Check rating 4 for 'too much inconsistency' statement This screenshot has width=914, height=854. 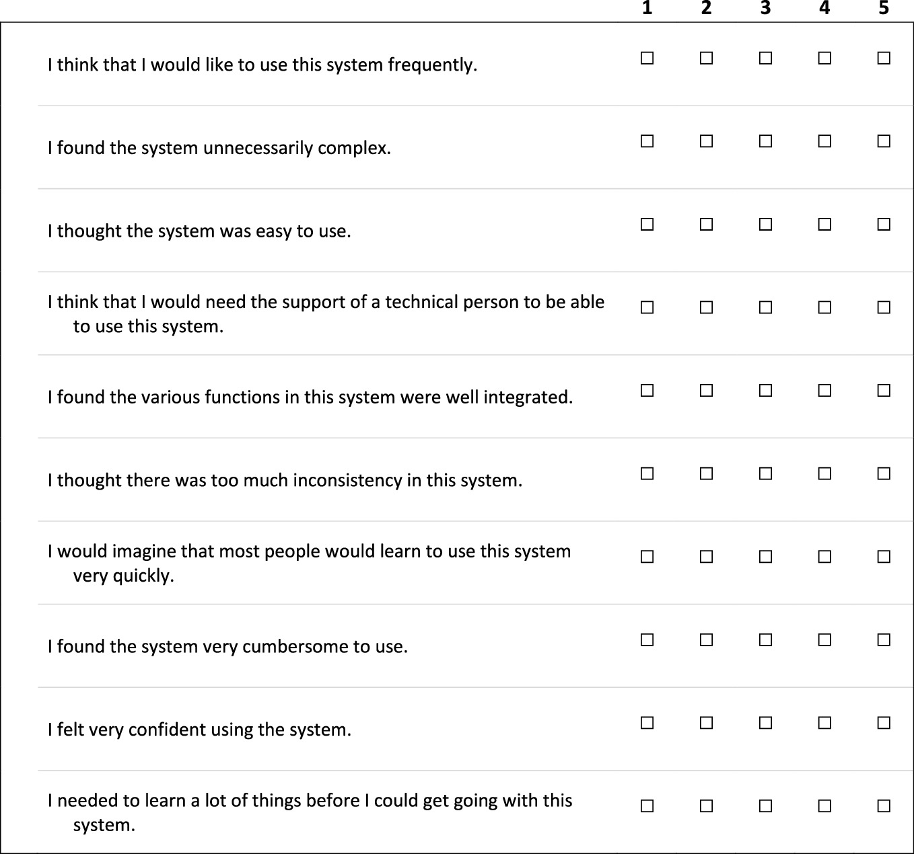tap(824, 473)
